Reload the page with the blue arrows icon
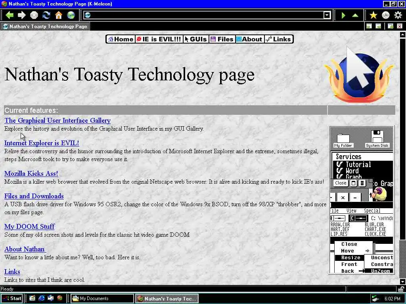Image resolution: width=406 pixels, height=304 pixels. click(x=46, y=15)
